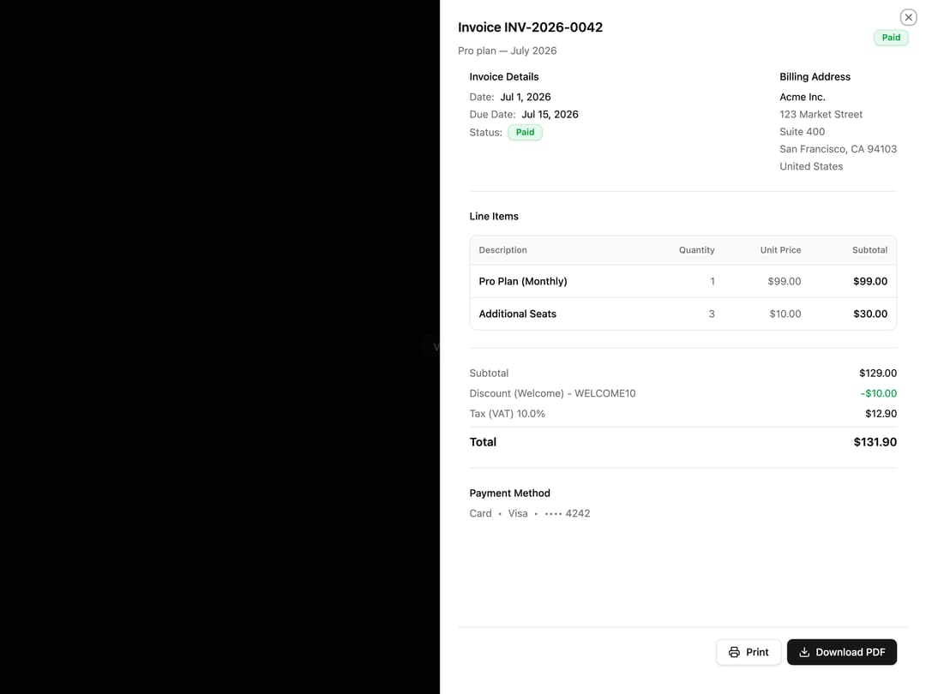Click the 'Pro plan — July 2026' subtitle
This screenshot has height=694, width=926.
click(x=508, y=51)
